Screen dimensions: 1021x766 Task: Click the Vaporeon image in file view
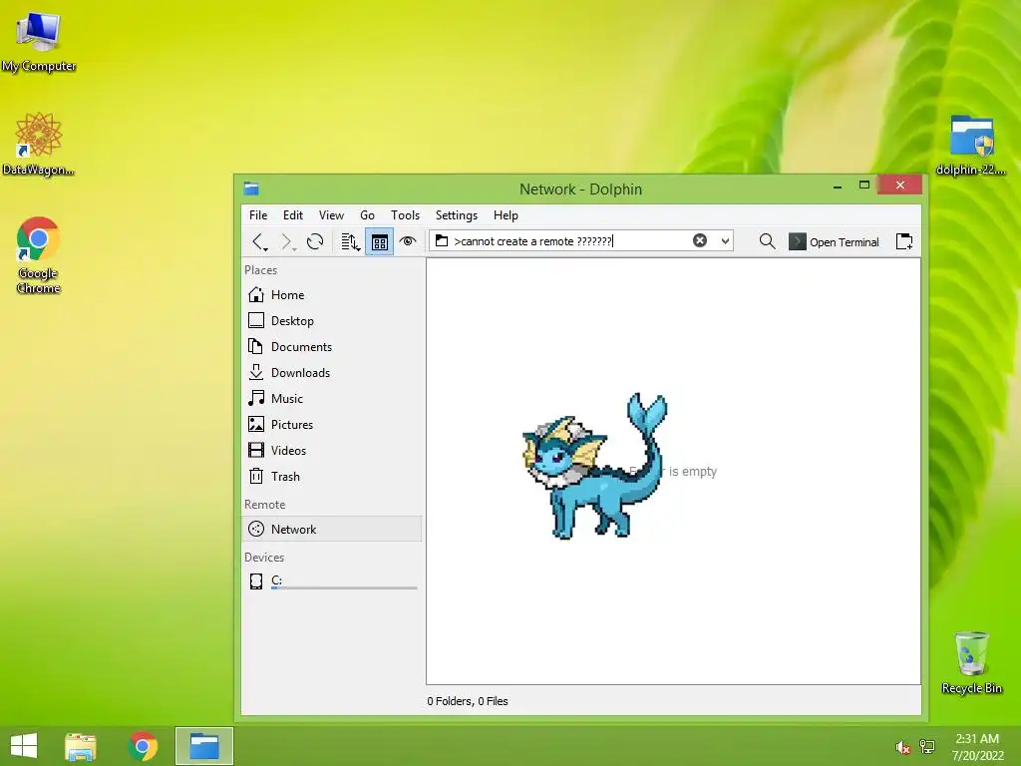[x=594, y=467]
